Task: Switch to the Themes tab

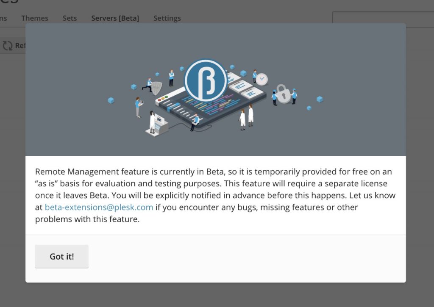Action: (35, 18)
